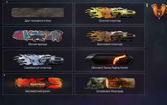Select the Штурмовик Мидгарда banner artwork
The height and width of the screenshot is (105, 167).
point(110,83)
